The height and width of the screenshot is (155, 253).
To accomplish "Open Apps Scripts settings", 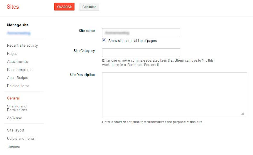I will pos(17,78).
